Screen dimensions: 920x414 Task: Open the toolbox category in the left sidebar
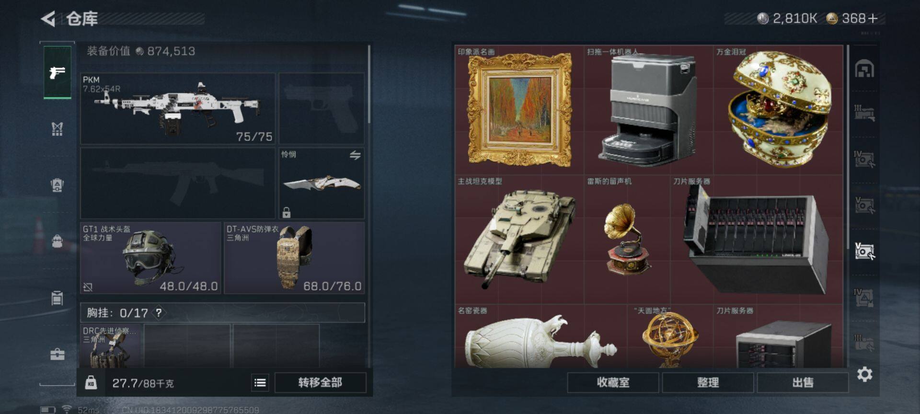pyautogui.click(x=57, y=354)
